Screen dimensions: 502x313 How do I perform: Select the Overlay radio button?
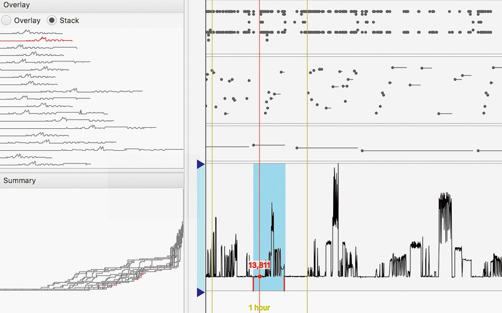coord(7,21)
